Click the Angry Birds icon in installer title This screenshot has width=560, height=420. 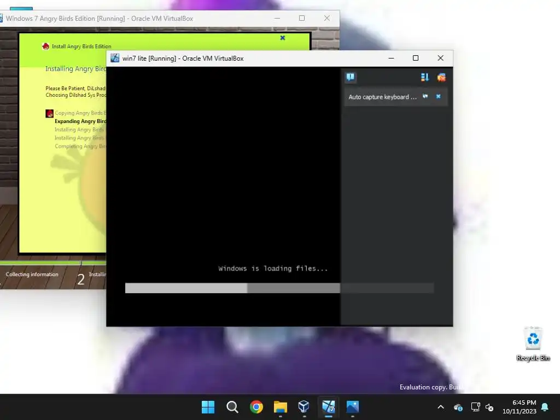click(46, 46)
